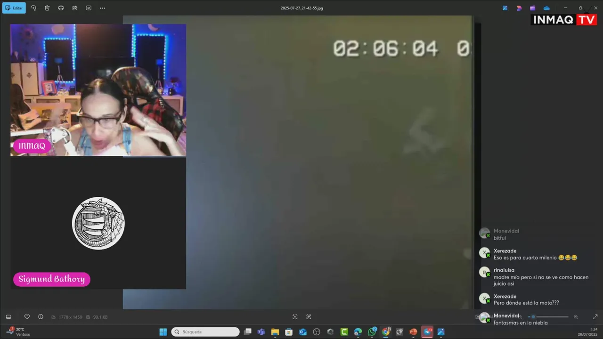Image resolution: width=603 pixels, height=339 pixels.
Task: Open WhatsApp from the taskbar
Action: point(372,332)
